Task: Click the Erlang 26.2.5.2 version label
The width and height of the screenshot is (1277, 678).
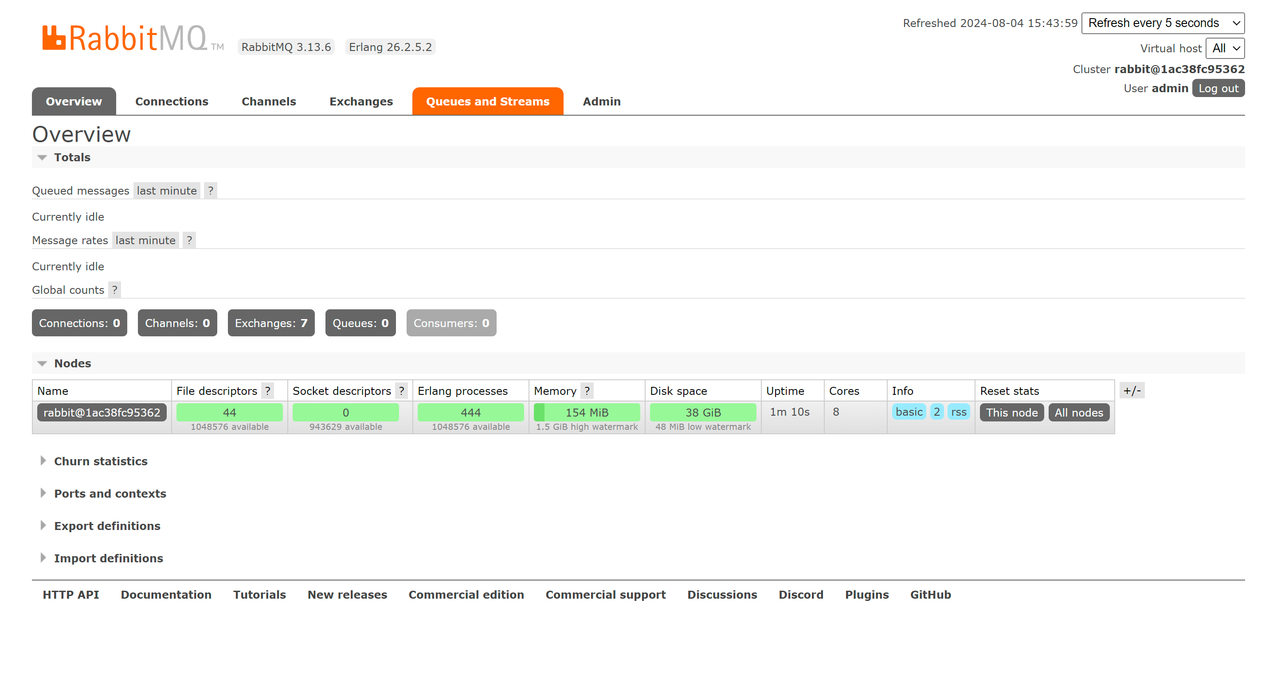Action: click(x=390, y=47)
